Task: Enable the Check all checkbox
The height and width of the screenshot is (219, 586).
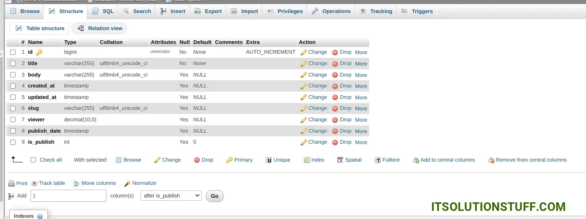Action: 33,160
